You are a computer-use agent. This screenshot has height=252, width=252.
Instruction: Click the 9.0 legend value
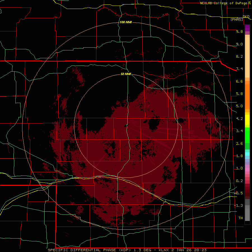(x=239, y=44)
